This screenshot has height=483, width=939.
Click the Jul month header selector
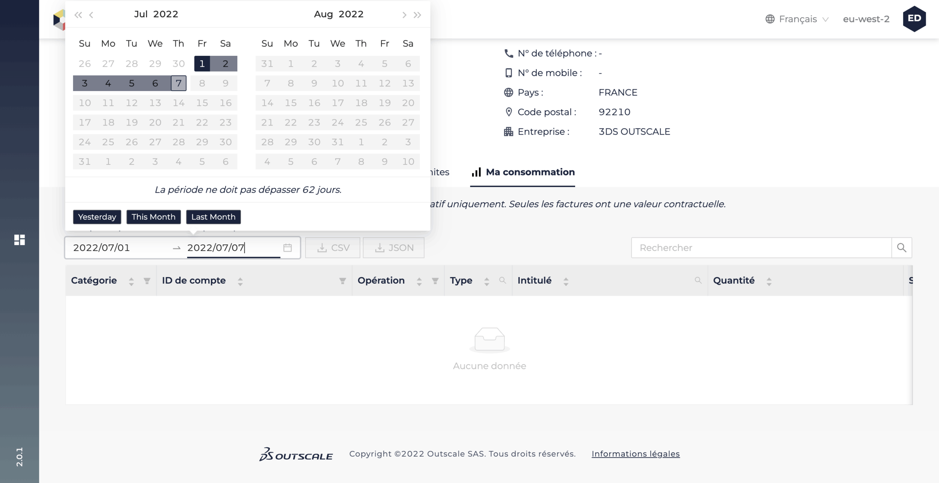click(140, 14)
